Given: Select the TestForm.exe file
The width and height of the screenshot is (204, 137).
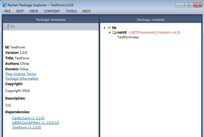Looking at the screenshot, I should [128, 37].
